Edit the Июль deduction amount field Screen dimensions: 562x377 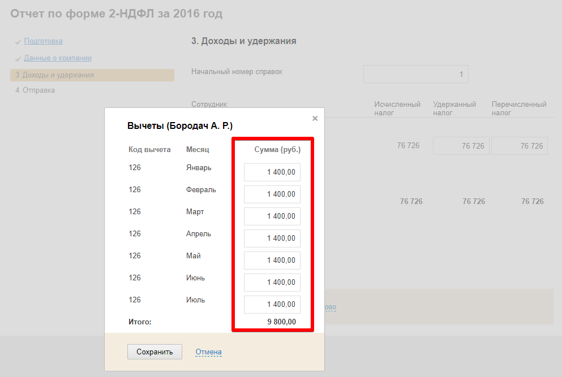pyautogui.click(x=272, y=304)
